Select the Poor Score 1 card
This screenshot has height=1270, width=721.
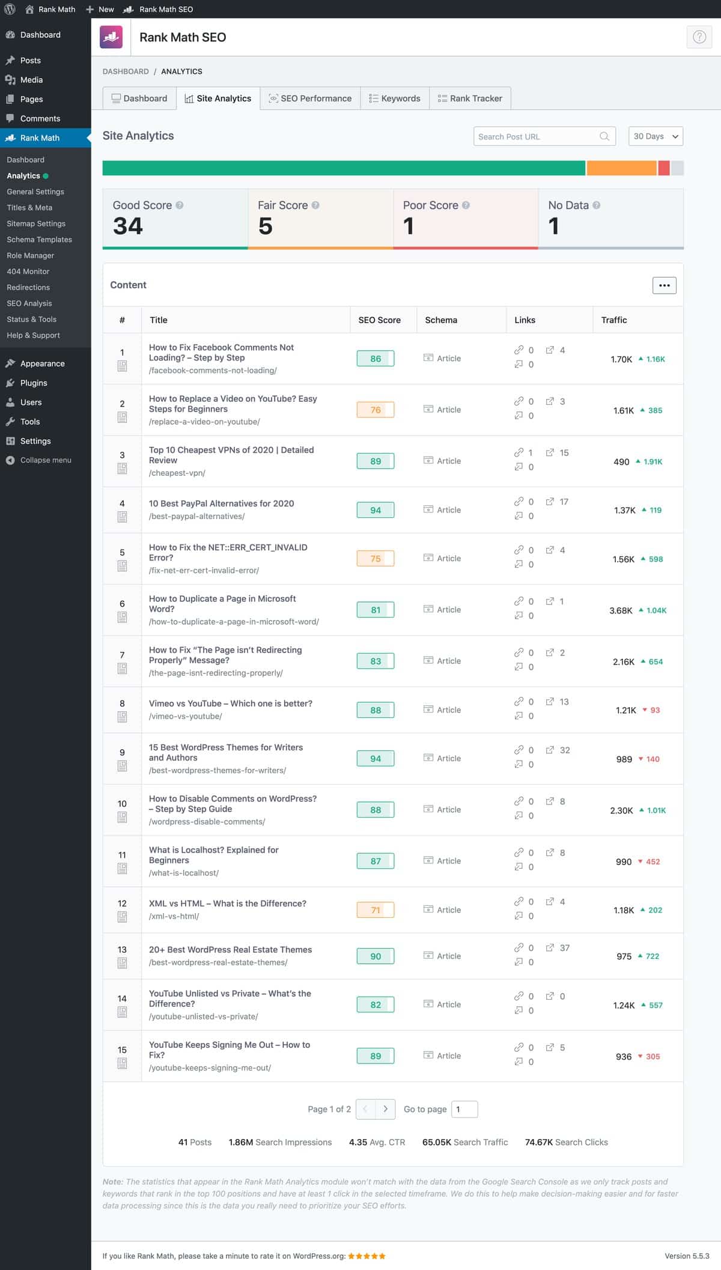click(x=466, y=219)
